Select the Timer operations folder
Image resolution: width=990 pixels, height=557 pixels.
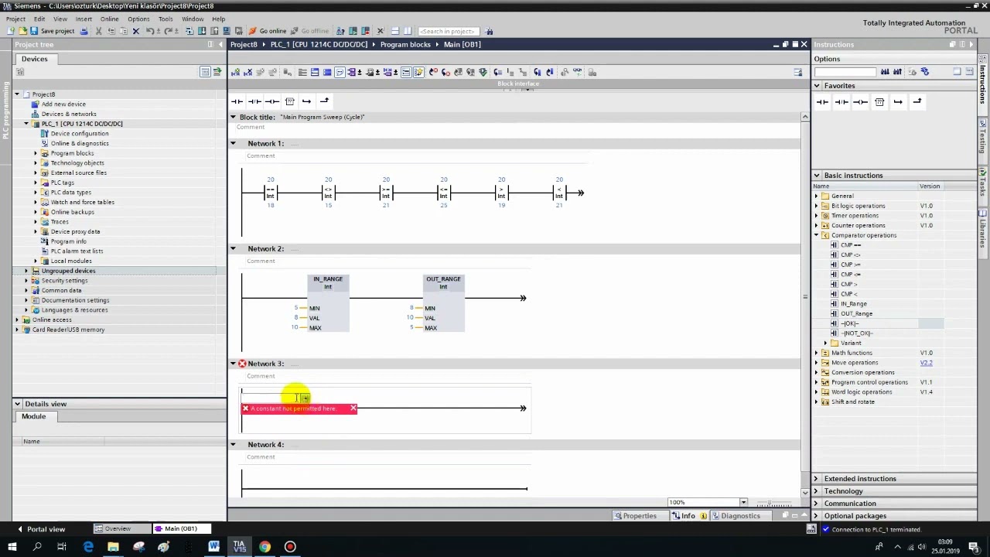(x=855, y=216)
